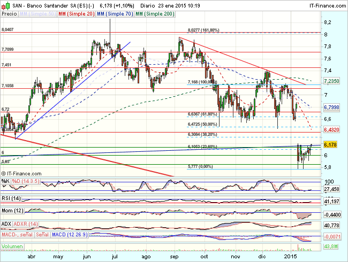Click the MACD value -0,0071
Viewport: 348px width, 262px height.
[x=332, y=237]
